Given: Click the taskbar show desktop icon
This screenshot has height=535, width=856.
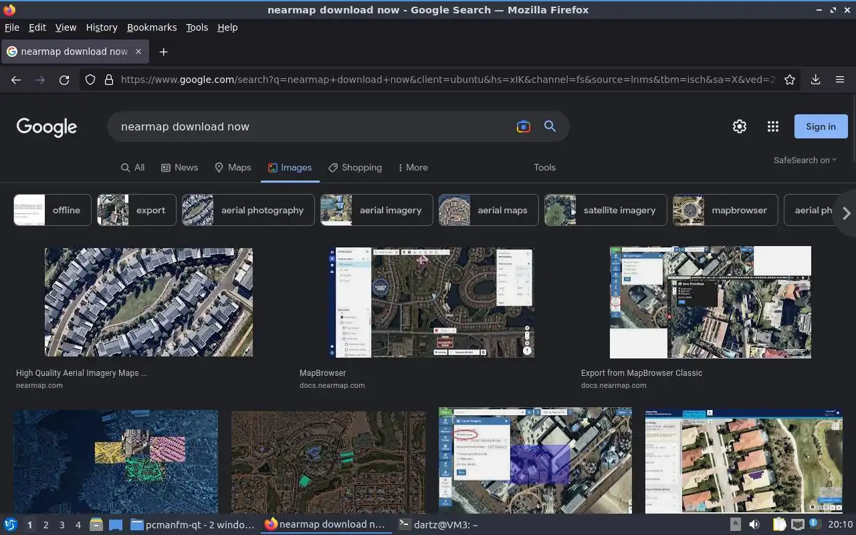Looking at the screenshot, I should pos(115,525).
